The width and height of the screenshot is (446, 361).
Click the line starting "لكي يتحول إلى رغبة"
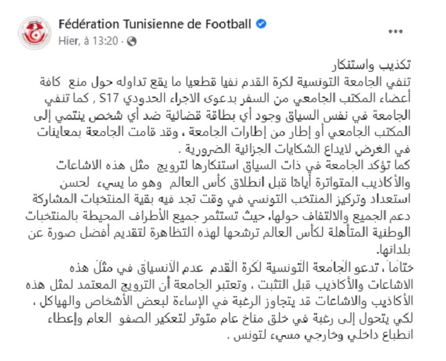[x=230, y=318]
